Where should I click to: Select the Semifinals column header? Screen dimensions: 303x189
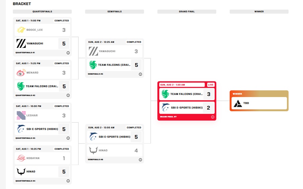tap(115, 12)
